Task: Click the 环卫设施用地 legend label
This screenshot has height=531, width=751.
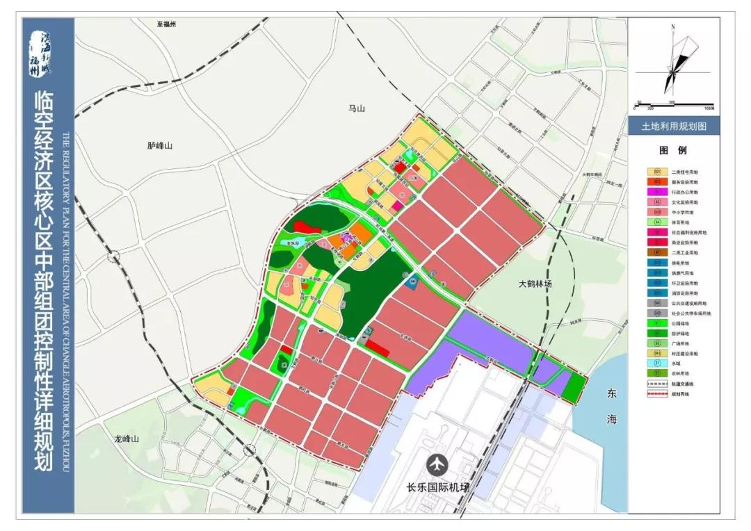Action: [x=684, y=283]
